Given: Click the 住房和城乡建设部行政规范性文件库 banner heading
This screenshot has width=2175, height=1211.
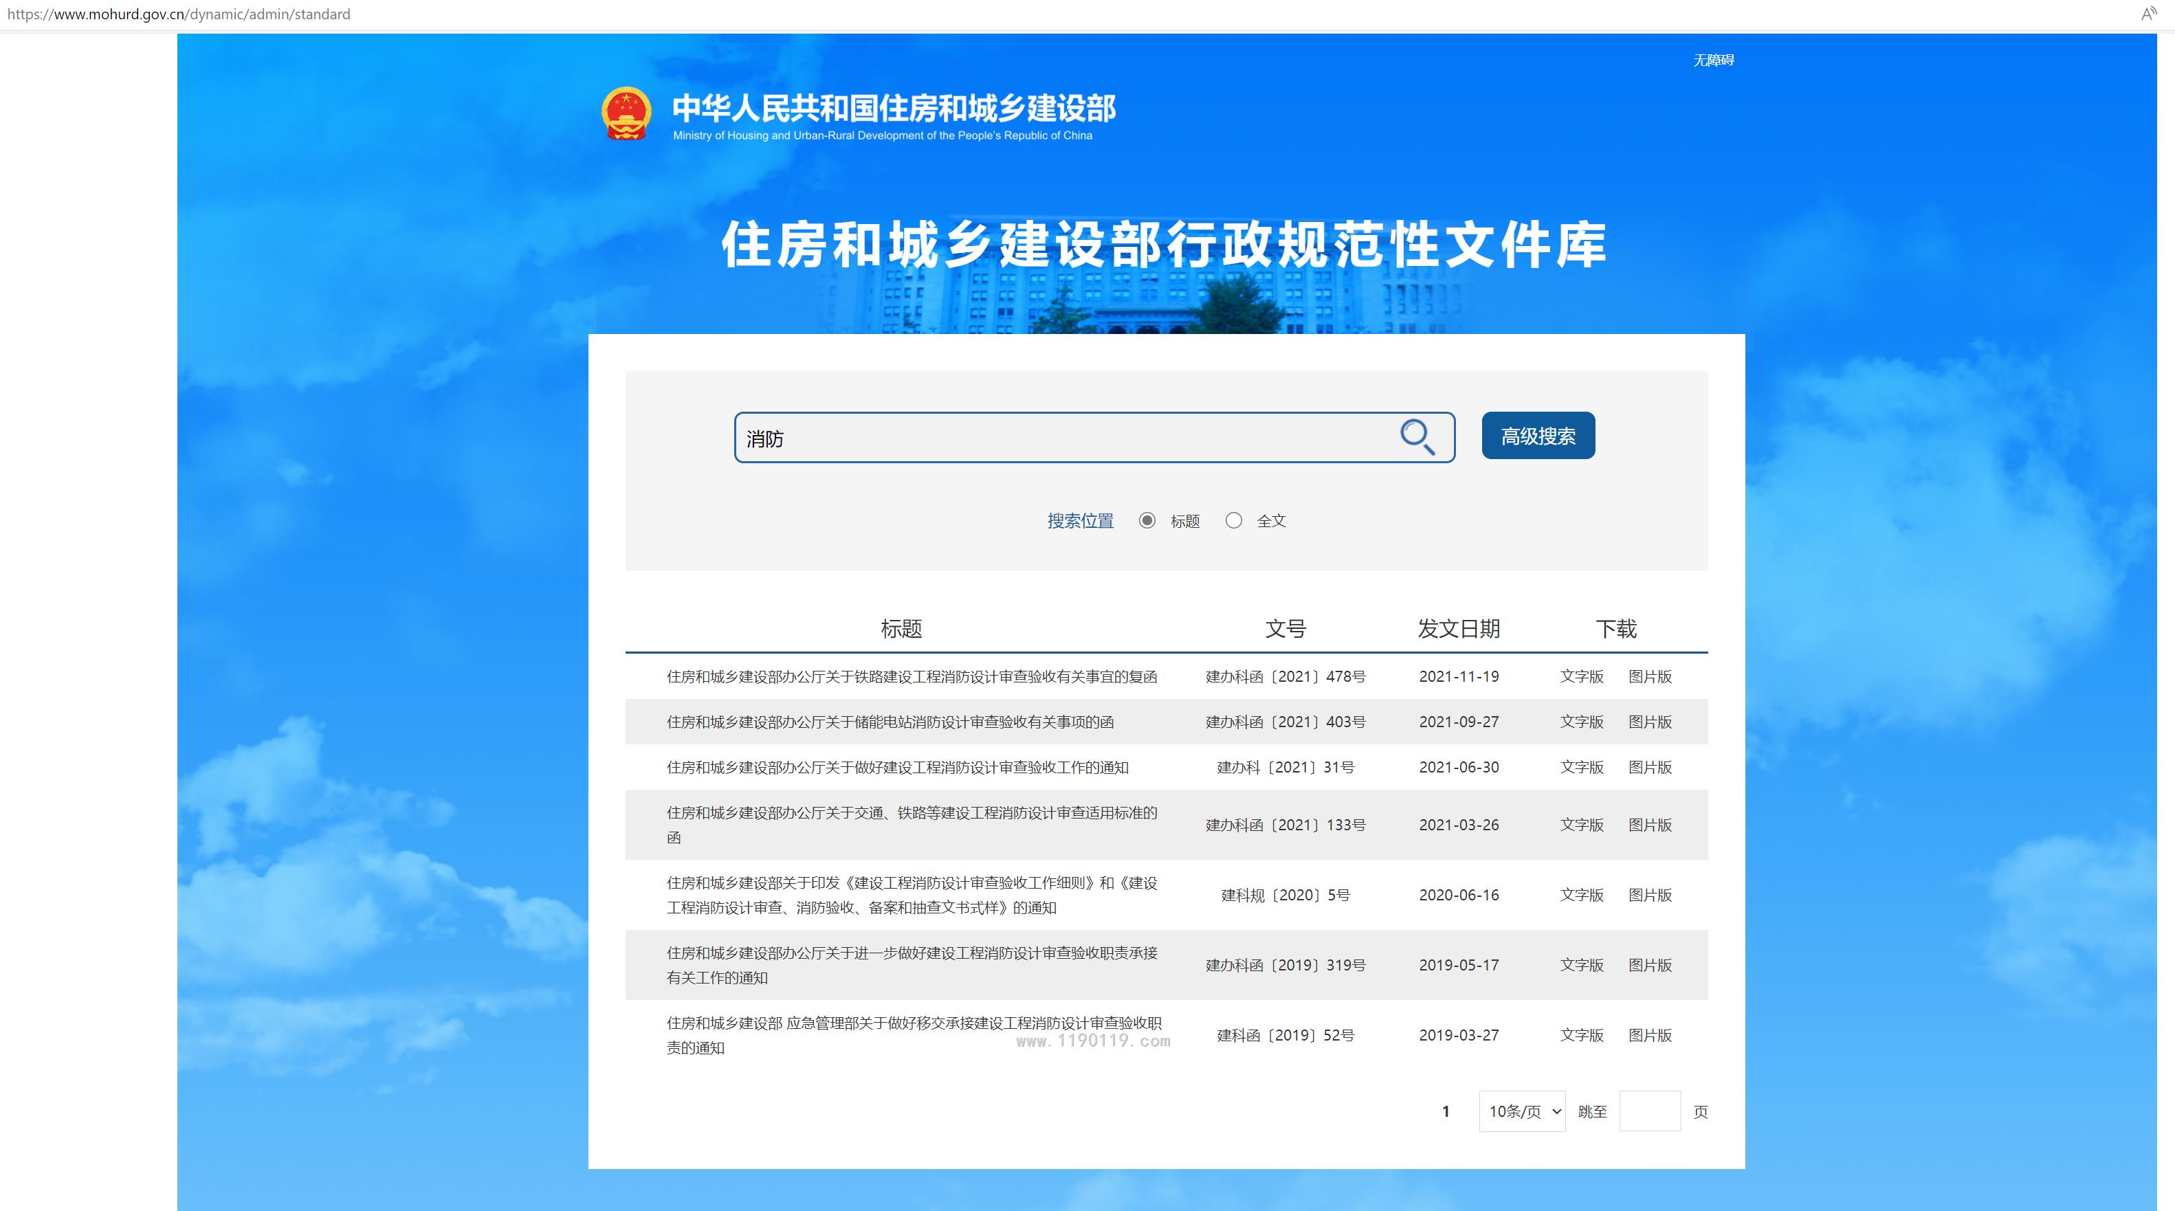Looking at the screenshot, I should 1164,245.
